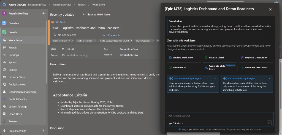Open the Smart Docs icon
282x135 pixels.
[4, 114]
